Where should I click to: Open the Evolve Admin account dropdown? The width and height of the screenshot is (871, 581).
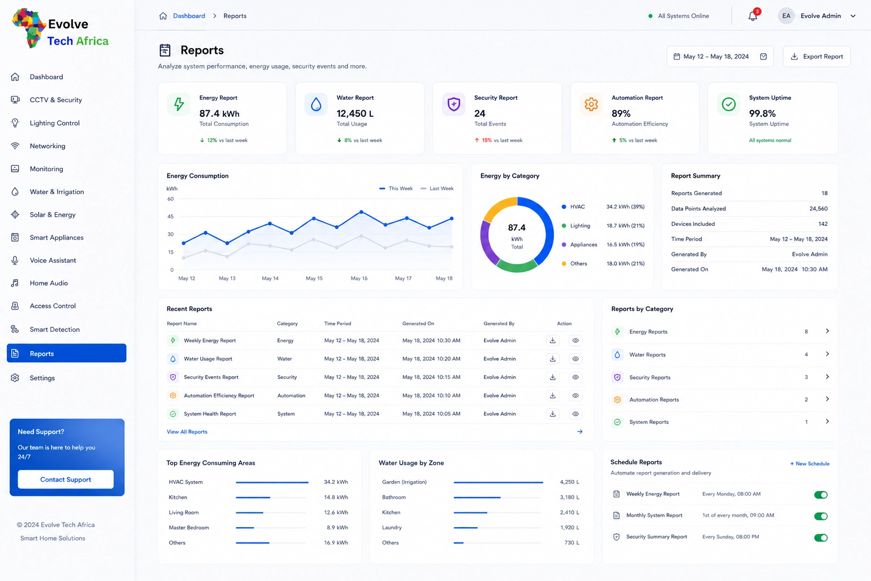pyautogui.click(x=853, y=16)
